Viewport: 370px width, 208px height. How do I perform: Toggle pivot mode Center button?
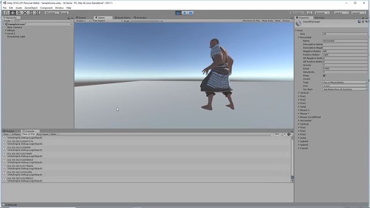coord(50,13)
